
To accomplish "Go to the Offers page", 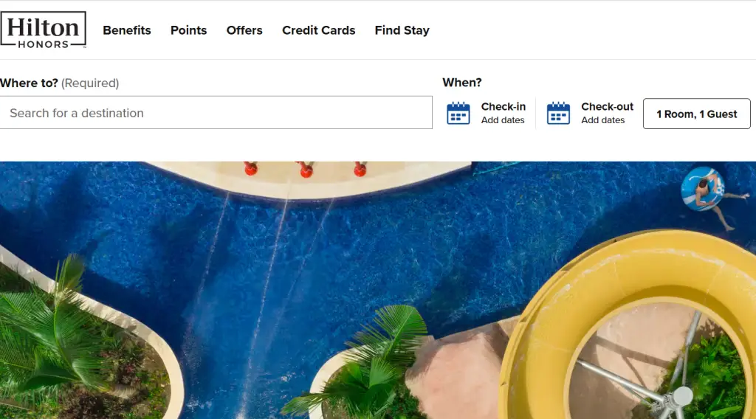I will (244, 30).
